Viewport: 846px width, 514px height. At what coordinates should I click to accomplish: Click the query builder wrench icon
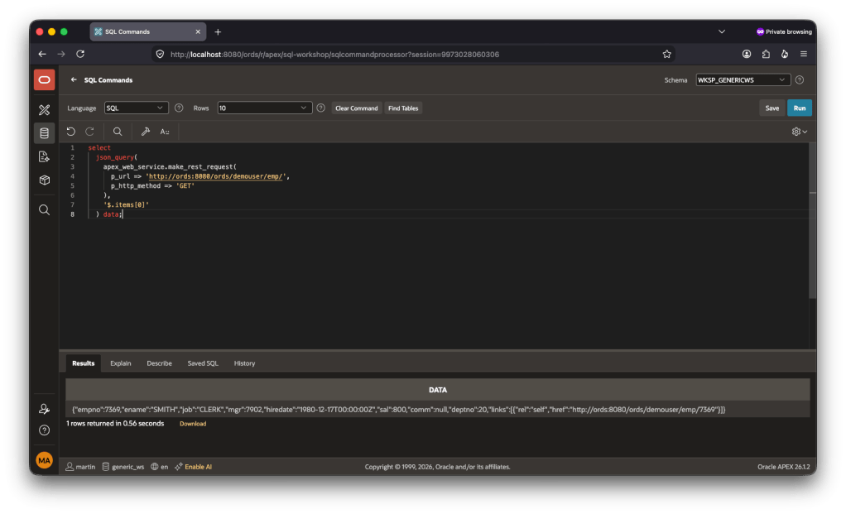coord(145,132)
